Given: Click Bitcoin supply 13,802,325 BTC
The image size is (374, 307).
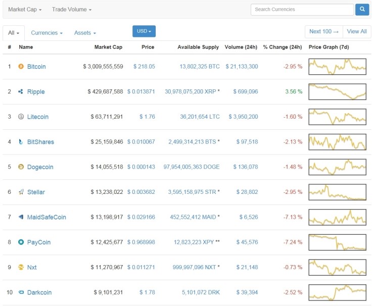Looking at the screenshot, I should click(x=200, y=67).
